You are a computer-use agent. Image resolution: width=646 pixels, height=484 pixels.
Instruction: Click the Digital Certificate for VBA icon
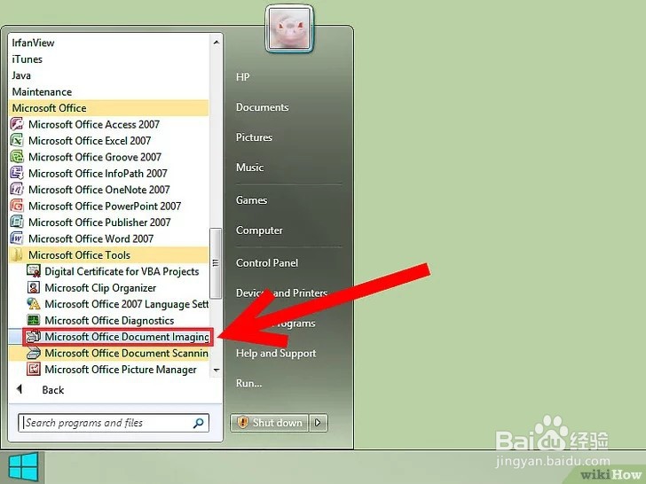(x=34, y=271)
